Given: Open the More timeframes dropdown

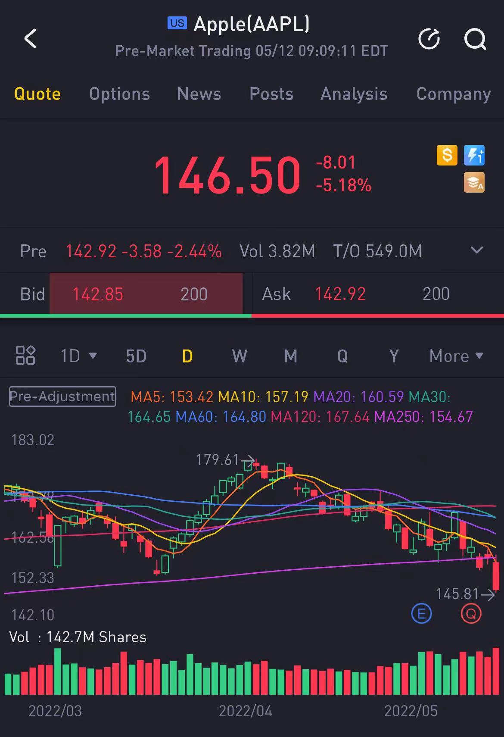Looking at the screenshot, I should pyautogui.click(x=456, y=356).
